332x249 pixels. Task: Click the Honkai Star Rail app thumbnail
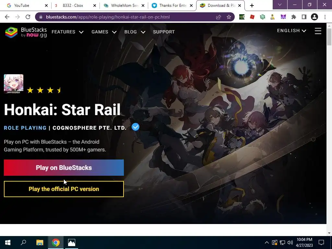[x=14, y=84]
